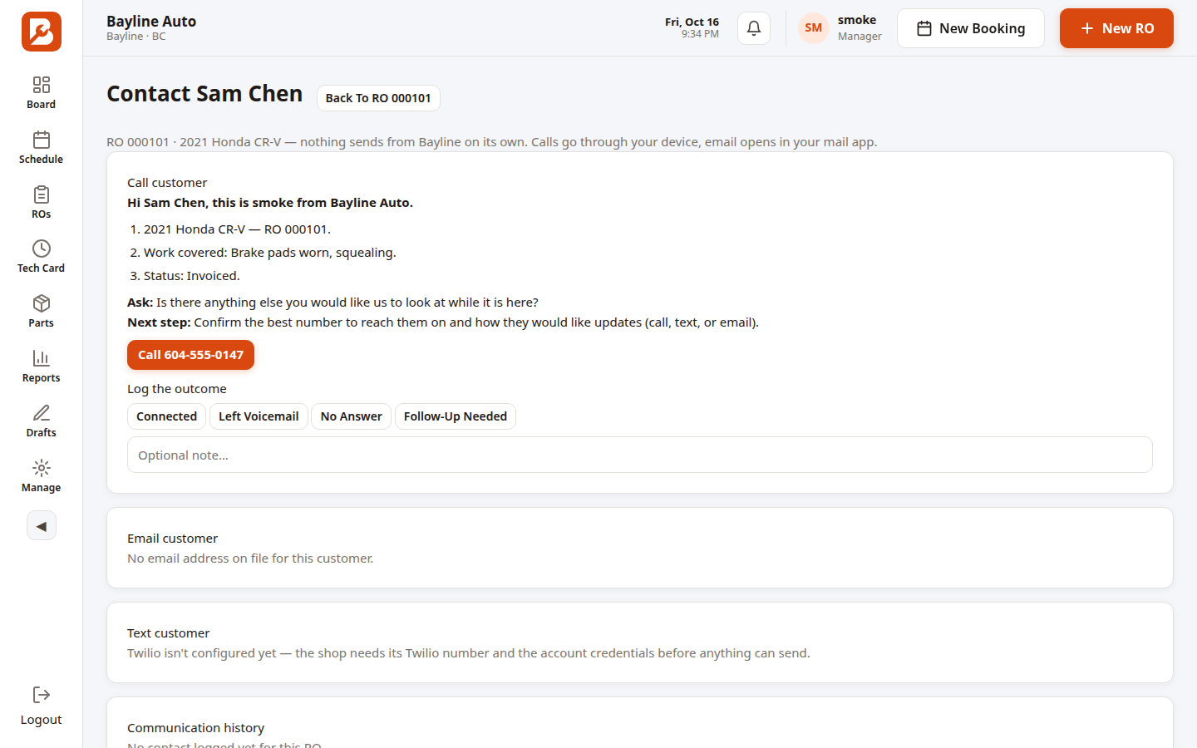Go back to RO 000101

tap(378, 98)
